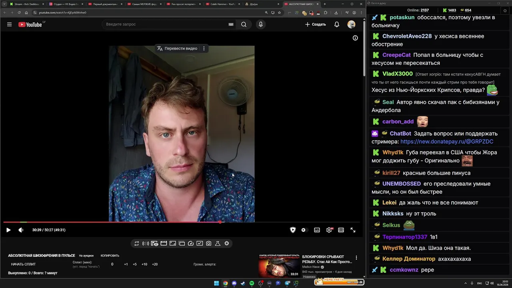Click КОПИРОВАТЬ button
512x288 pixels.
click(x=110, y=256)
